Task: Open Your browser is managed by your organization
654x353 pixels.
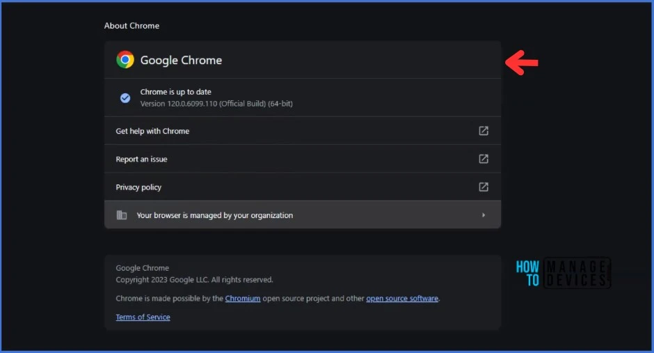Action: [303, 214]
